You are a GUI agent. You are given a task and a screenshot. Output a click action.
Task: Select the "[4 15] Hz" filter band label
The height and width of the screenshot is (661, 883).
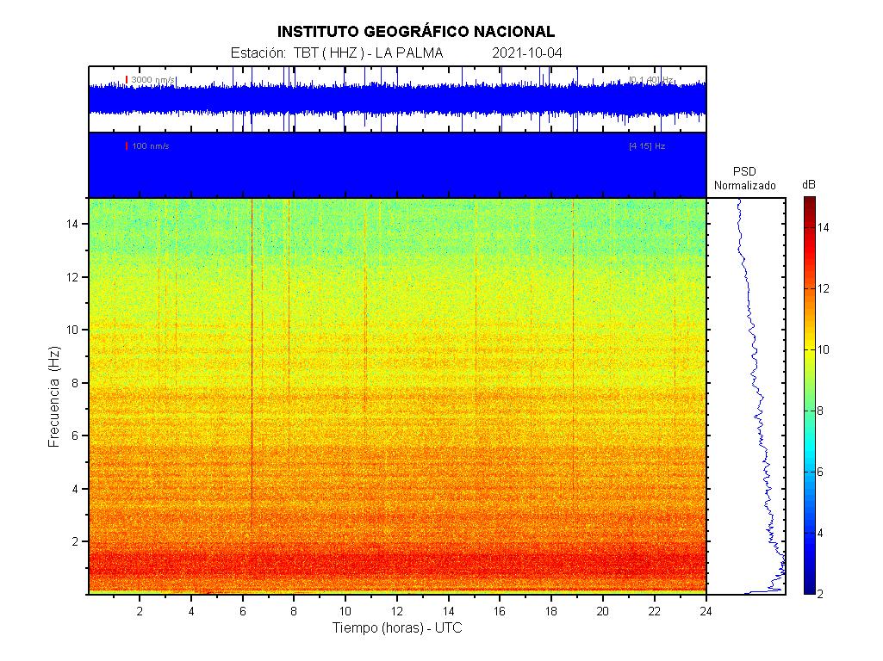tap(647, 146)
